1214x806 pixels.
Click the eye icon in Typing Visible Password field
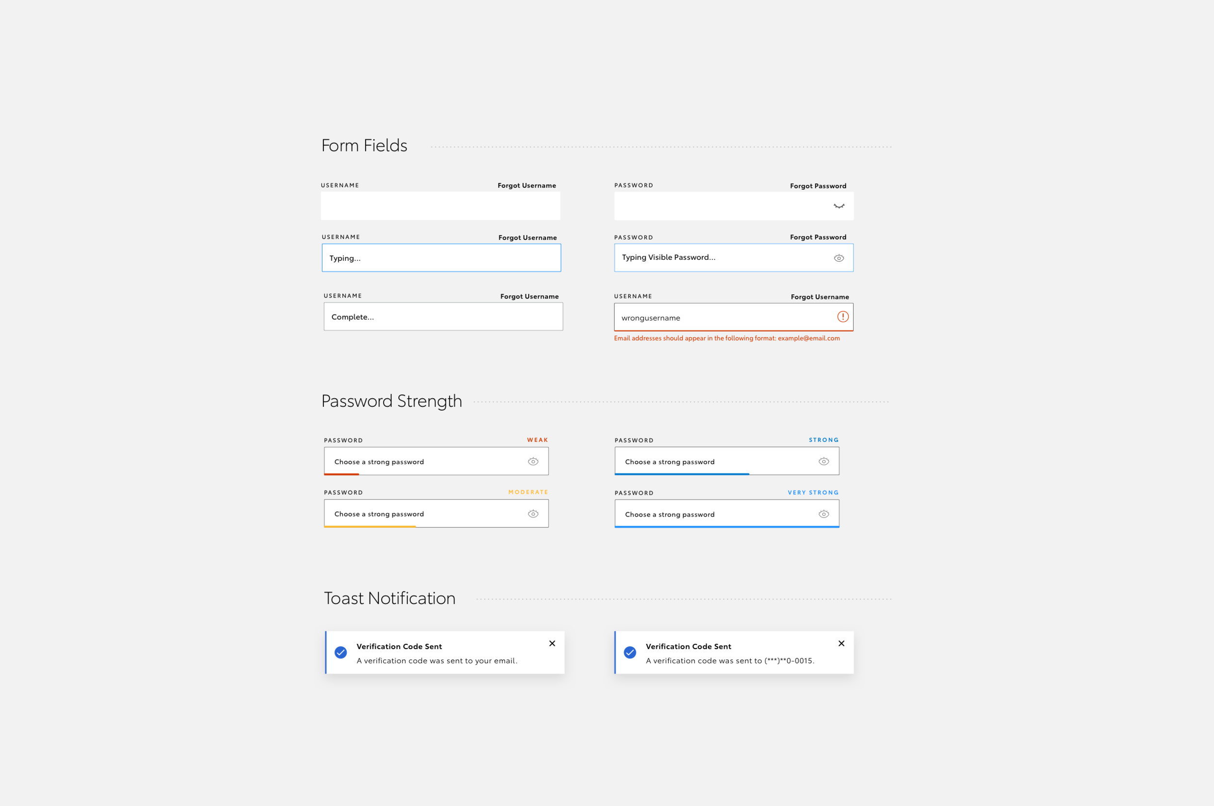point(838,257)
